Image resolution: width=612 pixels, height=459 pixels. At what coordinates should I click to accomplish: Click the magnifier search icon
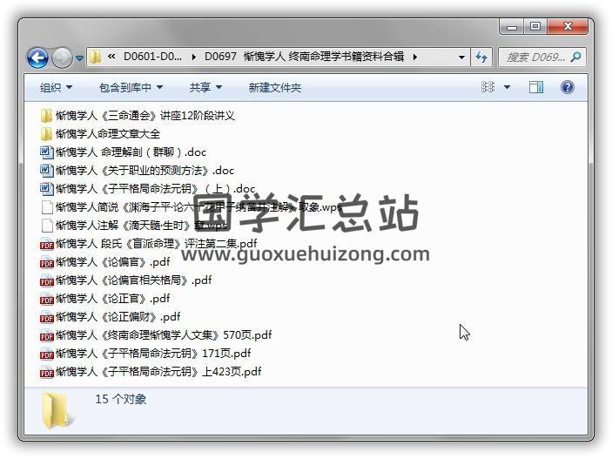(575, 57)
